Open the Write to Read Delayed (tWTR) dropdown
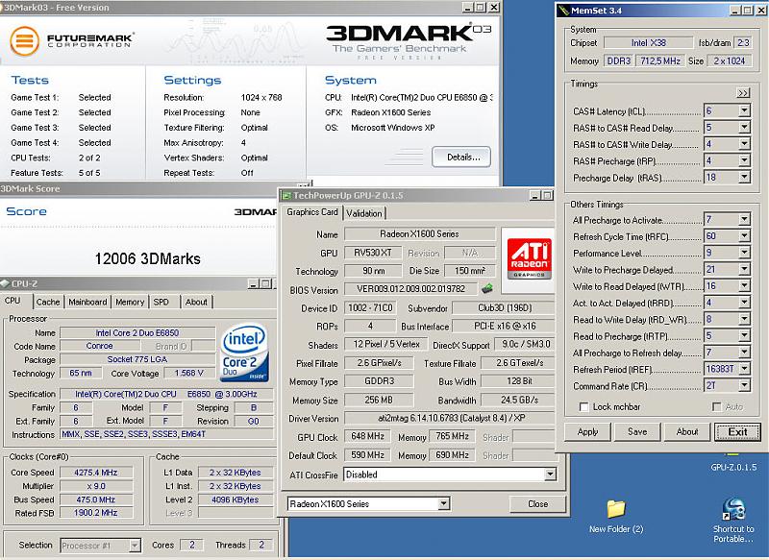This screenshot has width=769, height=560. (744, 285)
